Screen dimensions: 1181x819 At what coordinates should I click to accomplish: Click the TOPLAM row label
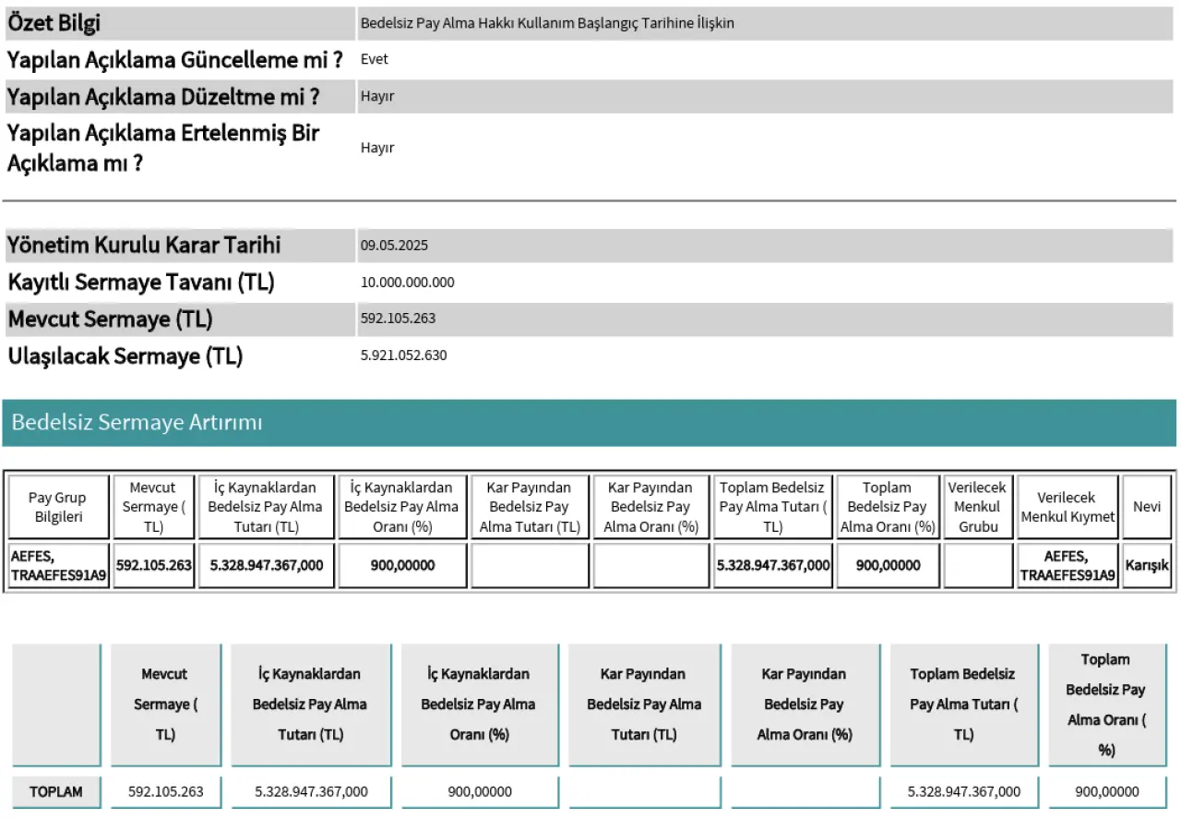coord(56,792)
